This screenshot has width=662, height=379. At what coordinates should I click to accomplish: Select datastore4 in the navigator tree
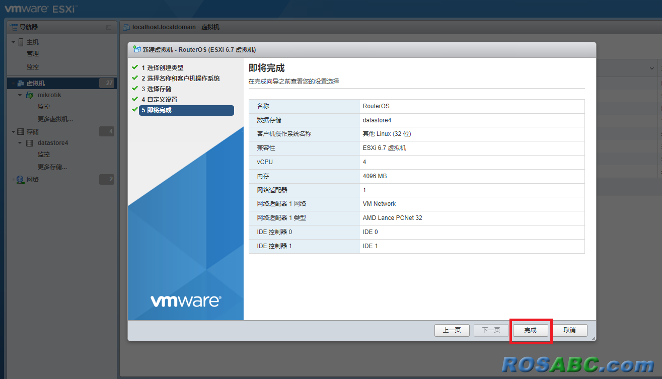click(53, 143)
